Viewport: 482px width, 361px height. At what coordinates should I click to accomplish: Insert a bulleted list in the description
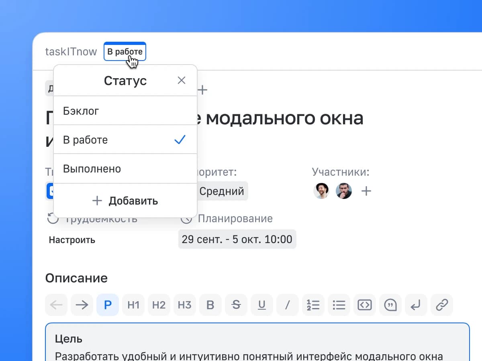point(339,305)
